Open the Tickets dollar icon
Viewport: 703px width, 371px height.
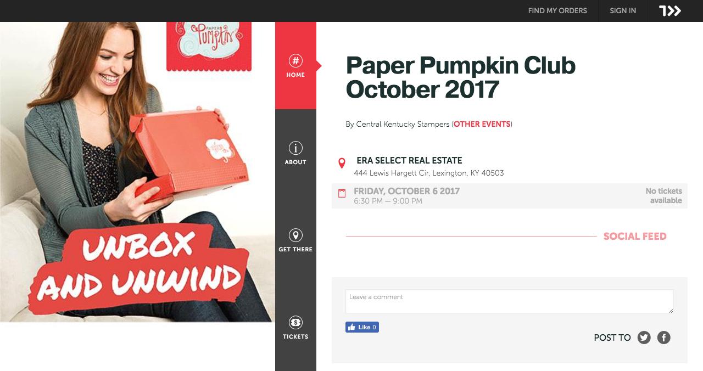point(295,322)
